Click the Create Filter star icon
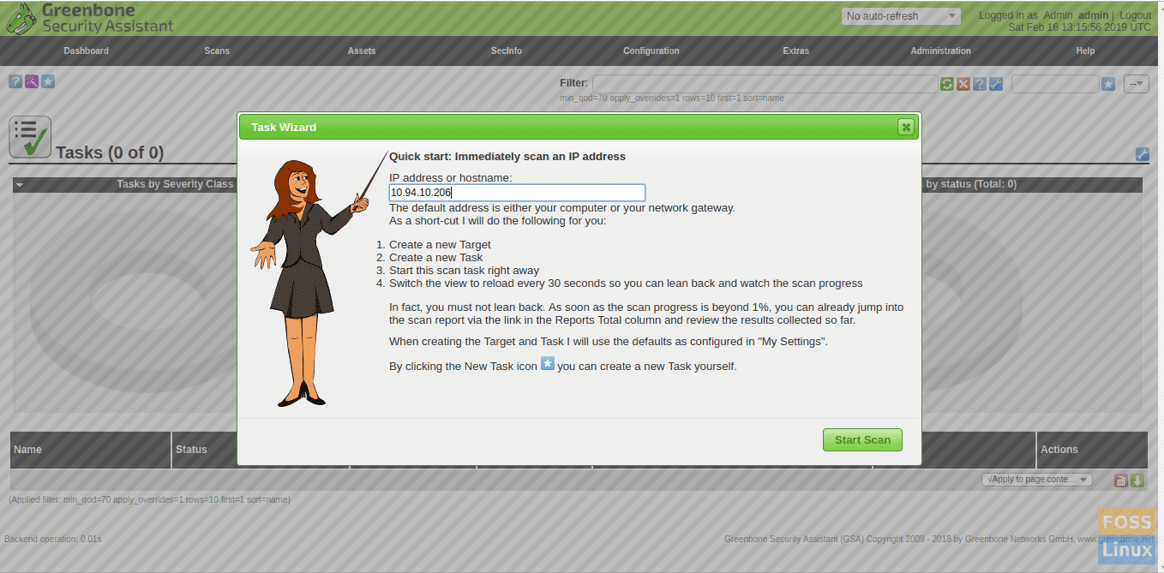The image size is (1164, 573). (1108, 84)
